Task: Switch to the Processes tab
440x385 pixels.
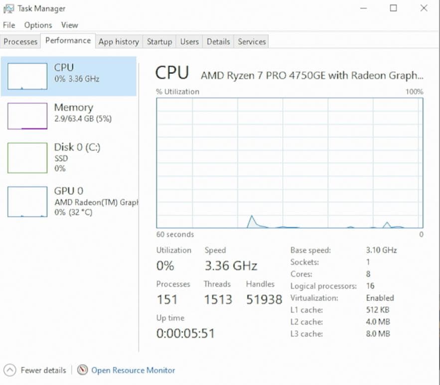Action: [x=20, y=42]
